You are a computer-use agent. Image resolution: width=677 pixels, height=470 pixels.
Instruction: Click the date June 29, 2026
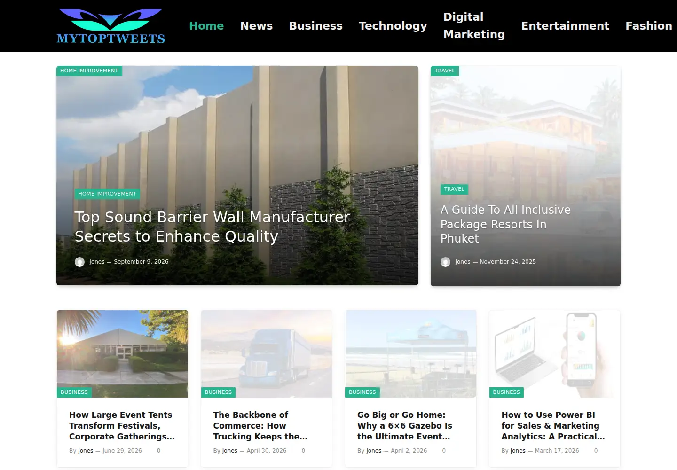tap(122, 451)
